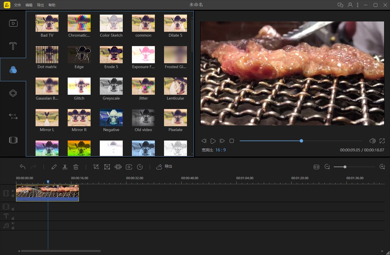Image resolution: width=390 pixels, height=255 pixels.
Task: Lock the 1.mp4 video track
Action: pos(13,196)
